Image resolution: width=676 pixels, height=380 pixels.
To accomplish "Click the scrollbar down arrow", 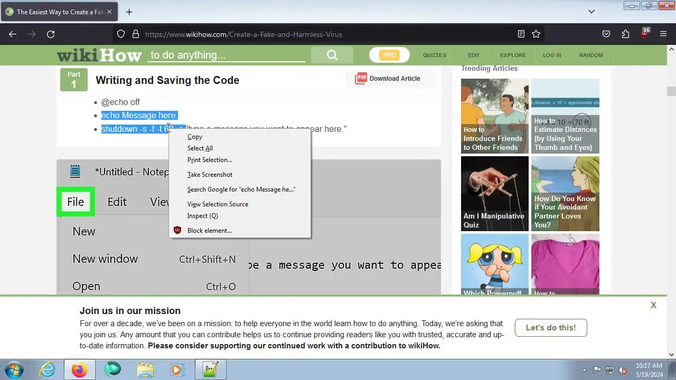I will 671,355.
